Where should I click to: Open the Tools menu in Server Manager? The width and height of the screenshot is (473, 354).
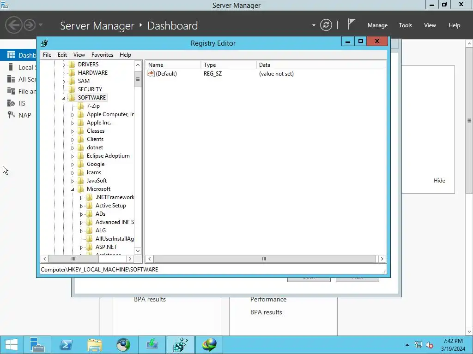click(x=406, y=25)
